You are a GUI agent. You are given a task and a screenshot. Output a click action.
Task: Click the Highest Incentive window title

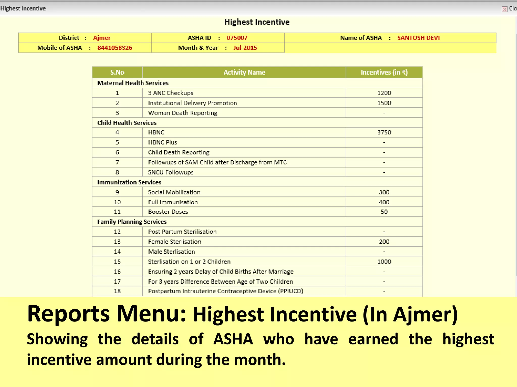point(23,9)
